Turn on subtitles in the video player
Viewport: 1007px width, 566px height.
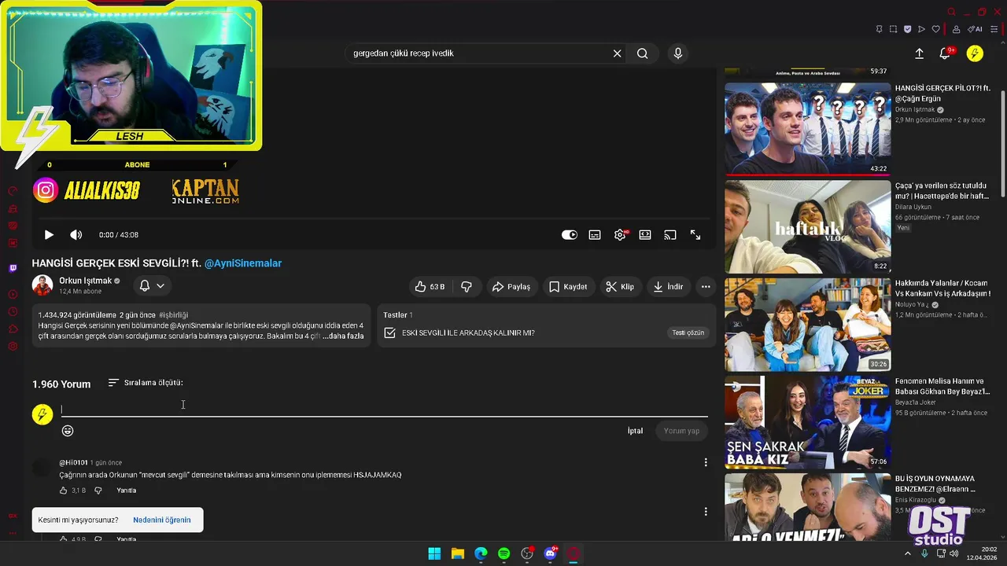[x=595, y=235]
